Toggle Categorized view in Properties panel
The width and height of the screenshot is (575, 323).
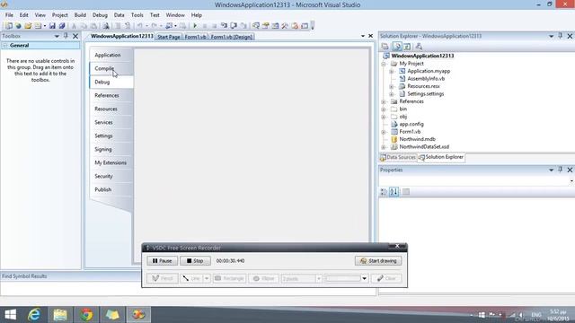pyautogui.click(x=384, y=191)
